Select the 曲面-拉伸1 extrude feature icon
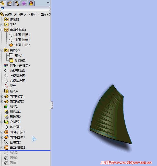This screenshot has width=157, height=166. pos(6,137)
